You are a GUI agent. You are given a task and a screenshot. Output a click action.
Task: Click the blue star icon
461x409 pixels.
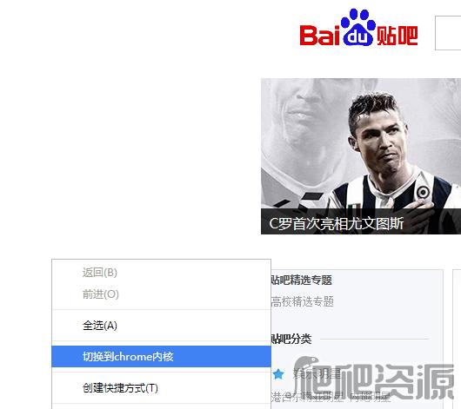pyautogui.click(x=278, y=374)
